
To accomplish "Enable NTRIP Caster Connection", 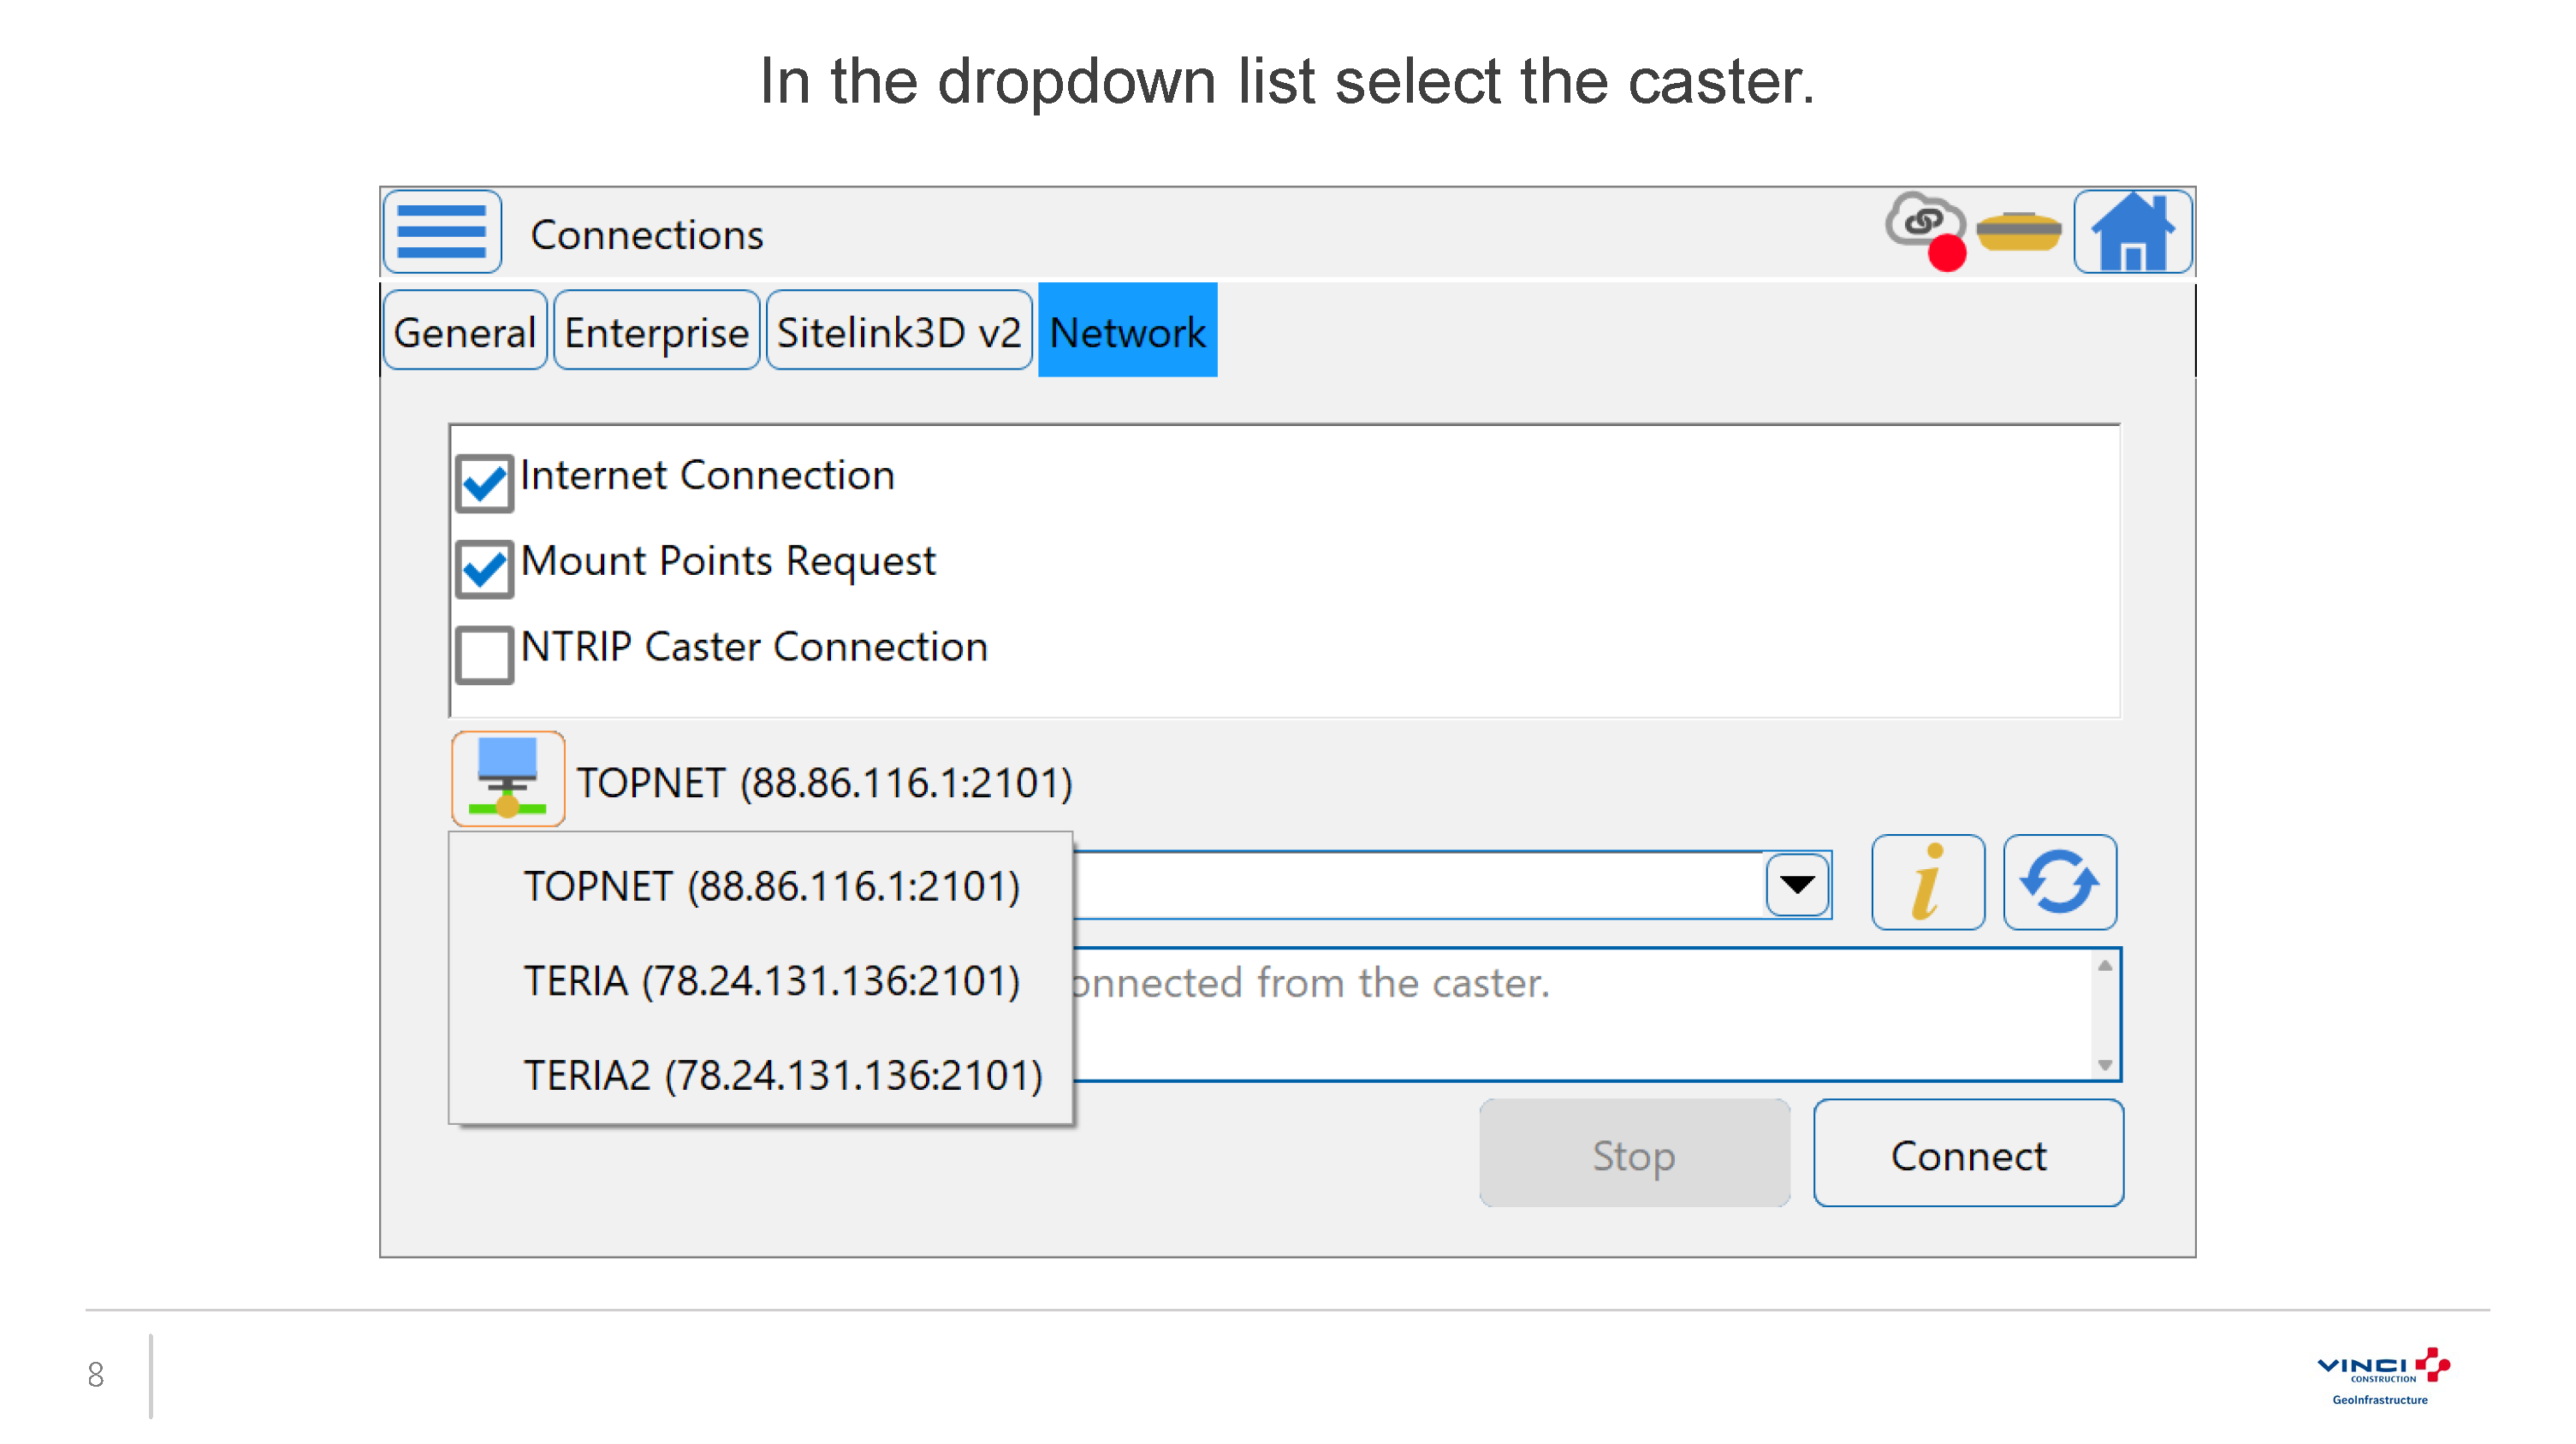I will [x=484, y=655].
